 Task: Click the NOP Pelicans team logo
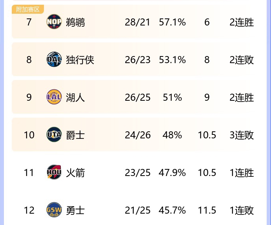[54, 22]
